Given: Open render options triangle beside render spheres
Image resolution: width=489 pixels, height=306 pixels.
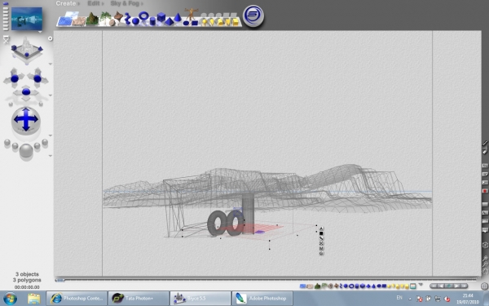Looking at the screenshot, I should pyautogui.click(x=51, y=155).
